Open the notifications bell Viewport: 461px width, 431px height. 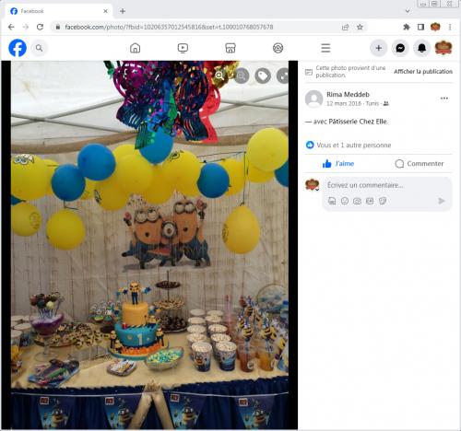point(421,48)
